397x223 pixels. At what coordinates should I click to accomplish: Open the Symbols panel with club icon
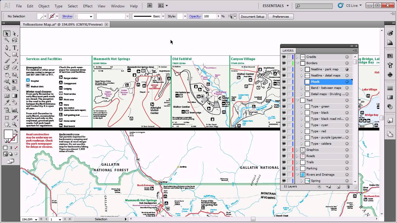click(x=390, y=74)
